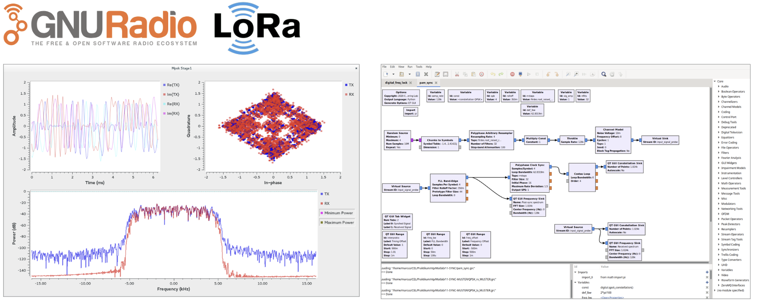Image resolution: width=757 pixels, height=304 pixels.
Task: Open the Tools menu
Action: [419, 67]
